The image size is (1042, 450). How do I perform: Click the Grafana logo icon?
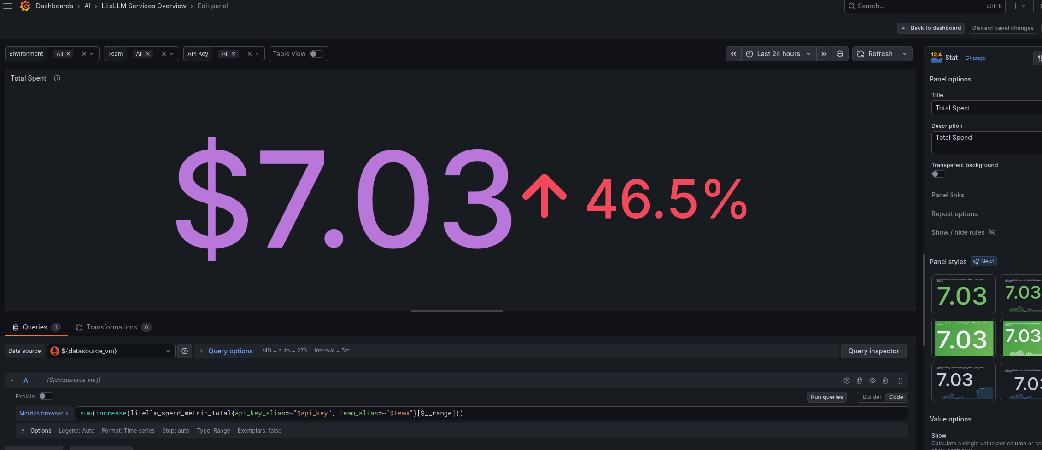[25, 6]
